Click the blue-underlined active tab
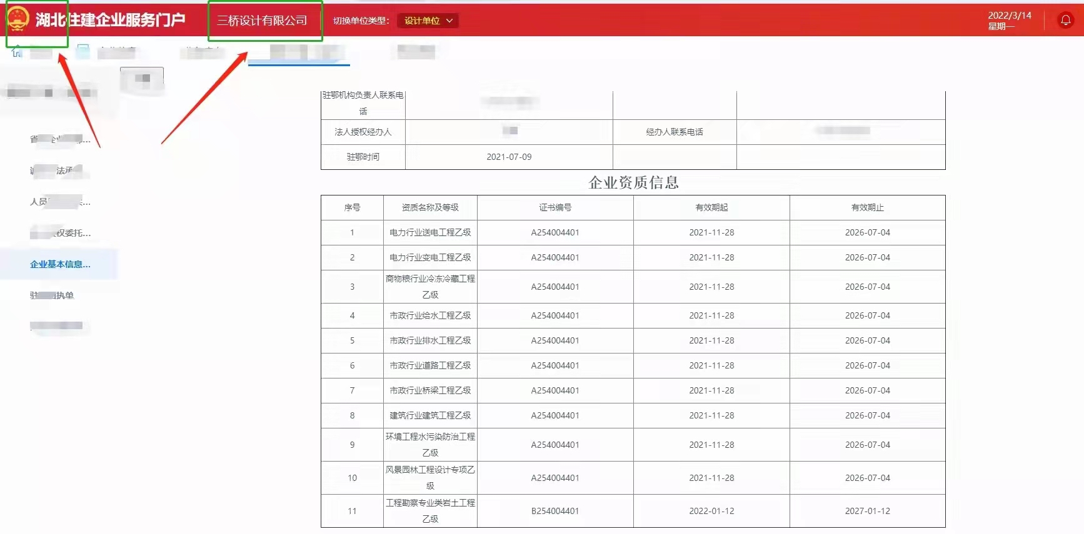Viewport: 1084px width, 534px height. pos(299,54)
